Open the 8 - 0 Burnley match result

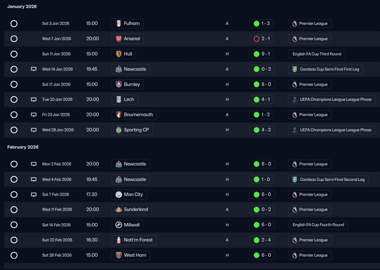coord(262,84)
